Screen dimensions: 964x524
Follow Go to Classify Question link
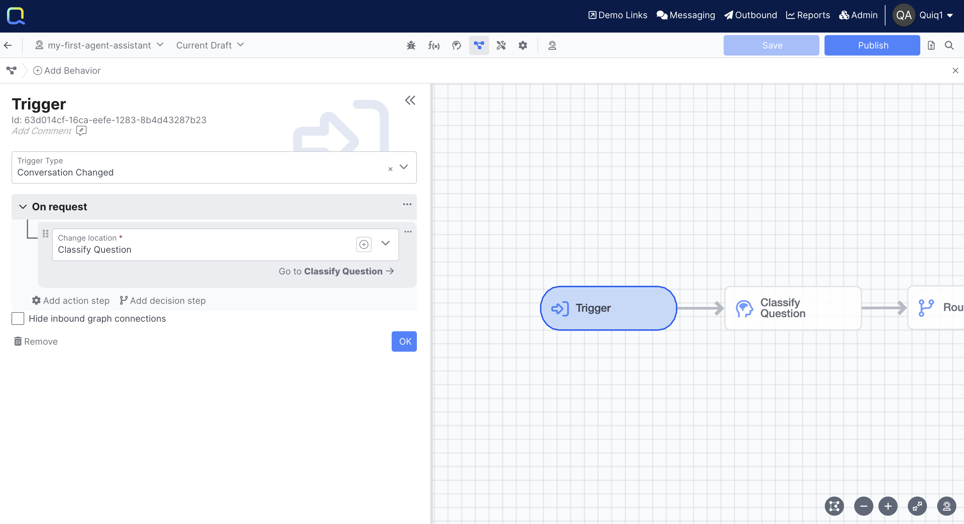(x=336, y=271)
